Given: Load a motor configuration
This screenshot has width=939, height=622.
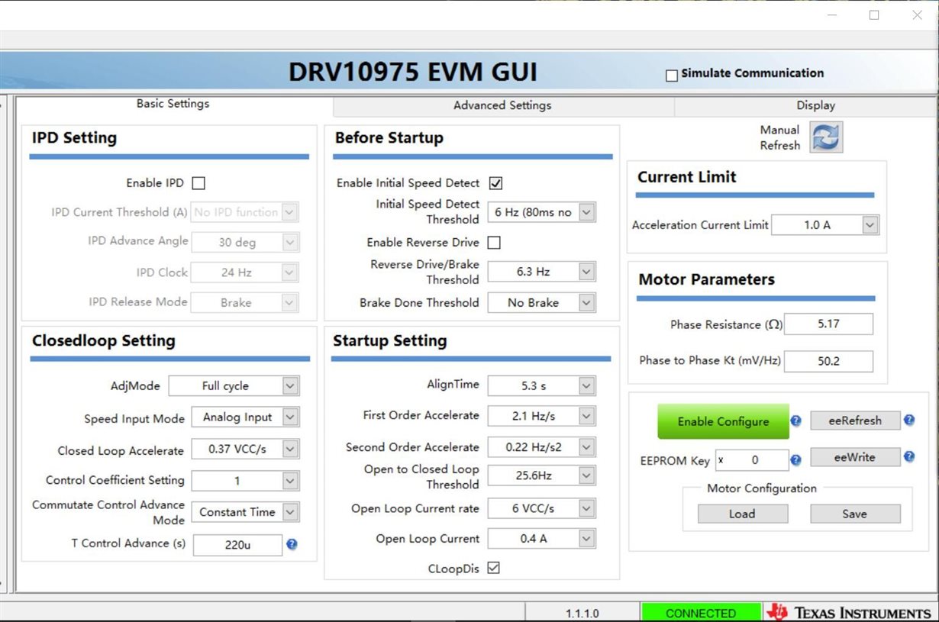Looking at the screenshot, I should tap(742, 514).
